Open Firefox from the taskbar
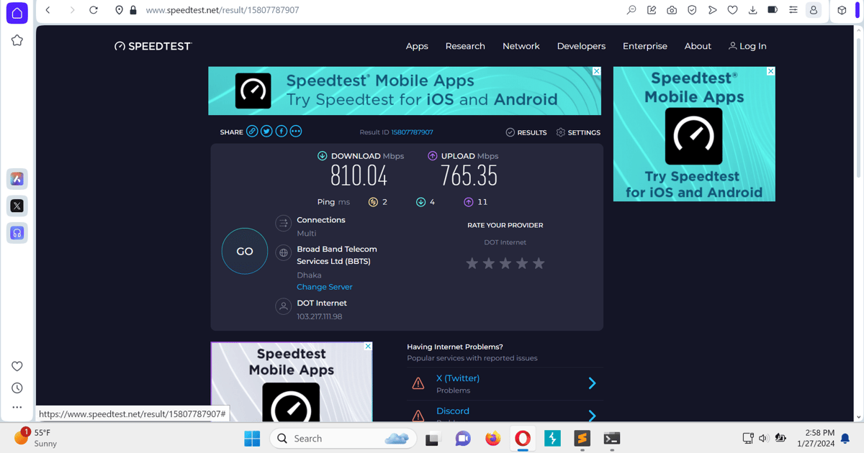864x453 pixels. tap(493, 439)
